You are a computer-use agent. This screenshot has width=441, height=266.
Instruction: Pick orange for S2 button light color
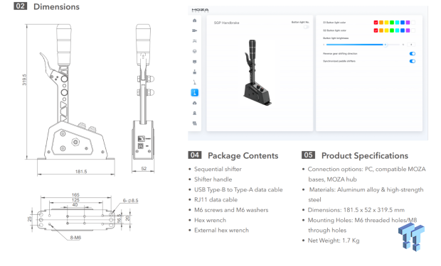tap(381, 31)
